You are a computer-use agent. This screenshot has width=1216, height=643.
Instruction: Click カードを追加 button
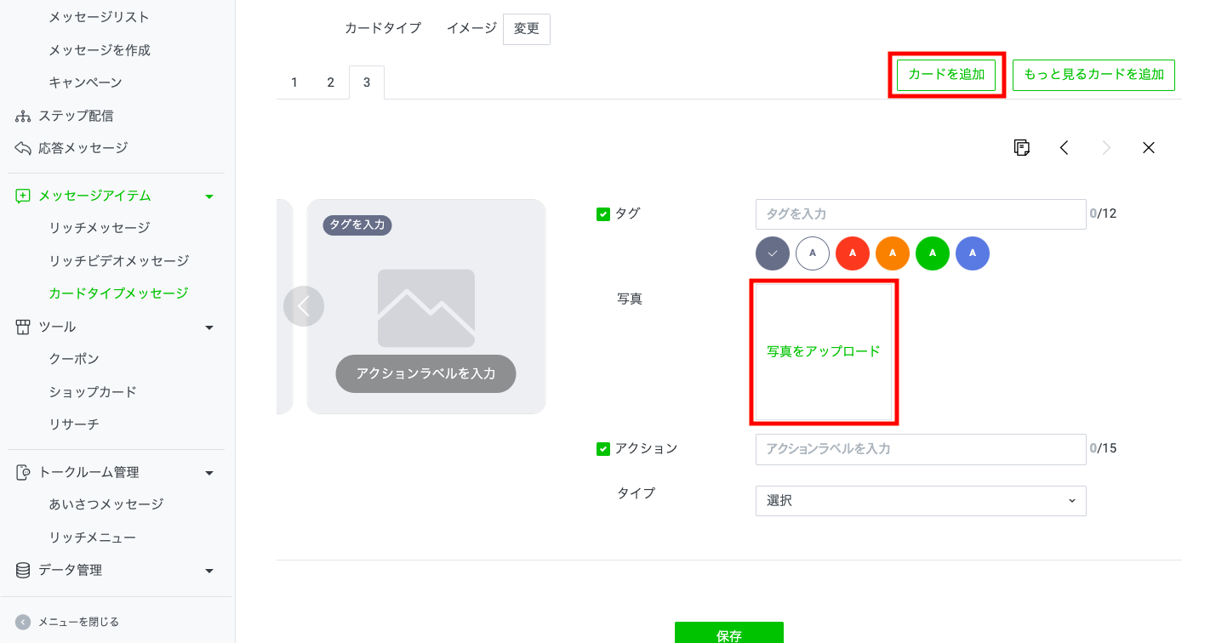[x=946, y=75]
